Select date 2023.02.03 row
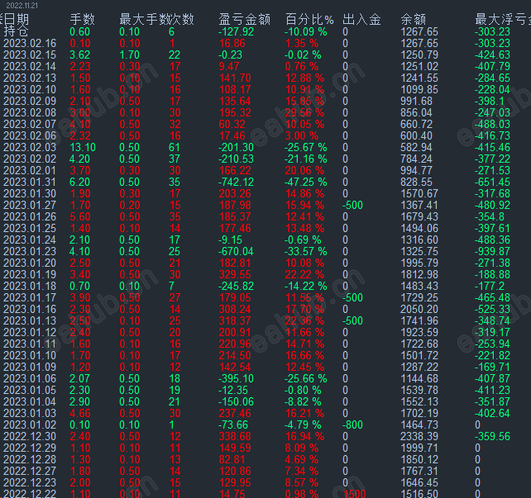This screenshot has width=531, height=498. (30, 147)
